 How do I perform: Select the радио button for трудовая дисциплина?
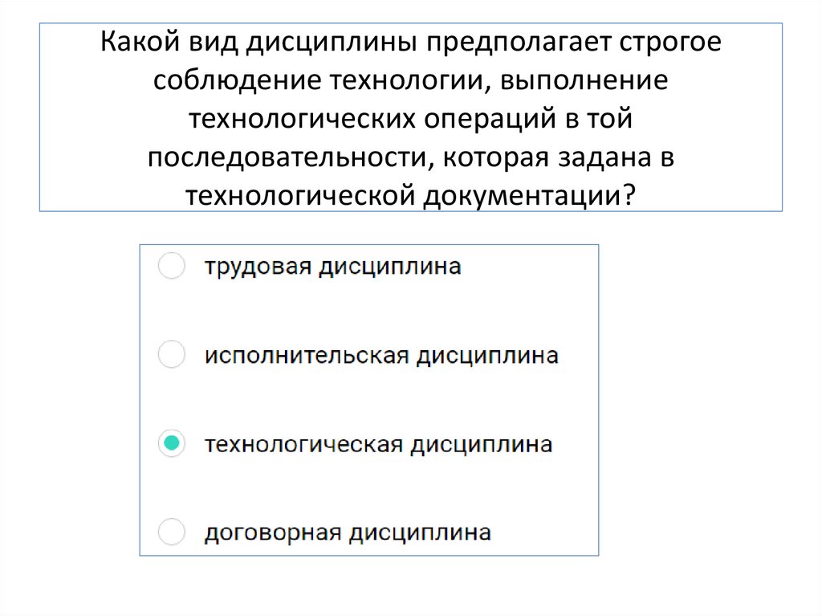pyautogui.click(x=172, y=266)
